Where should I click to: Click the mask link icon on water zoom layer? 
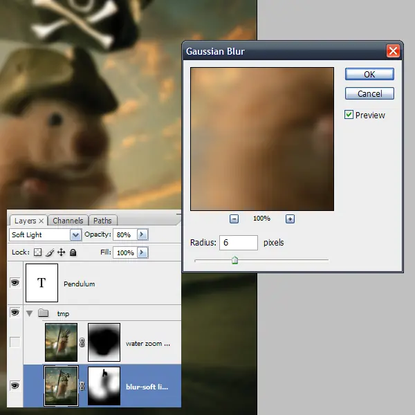pos(82,342)
